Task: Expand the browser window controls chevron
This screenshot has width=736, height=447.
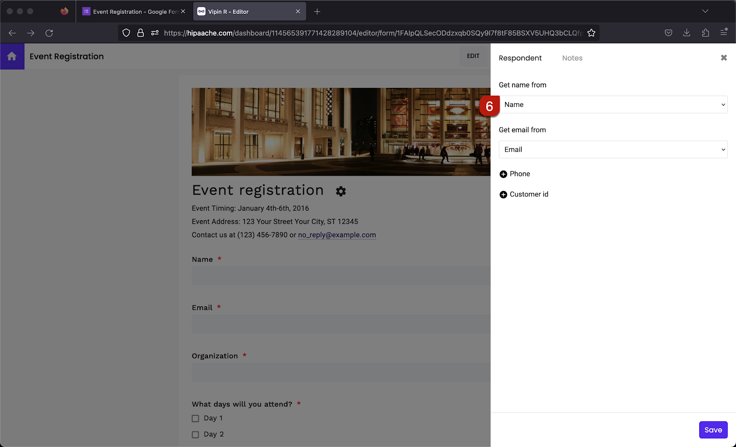Action: pos(705,11)
